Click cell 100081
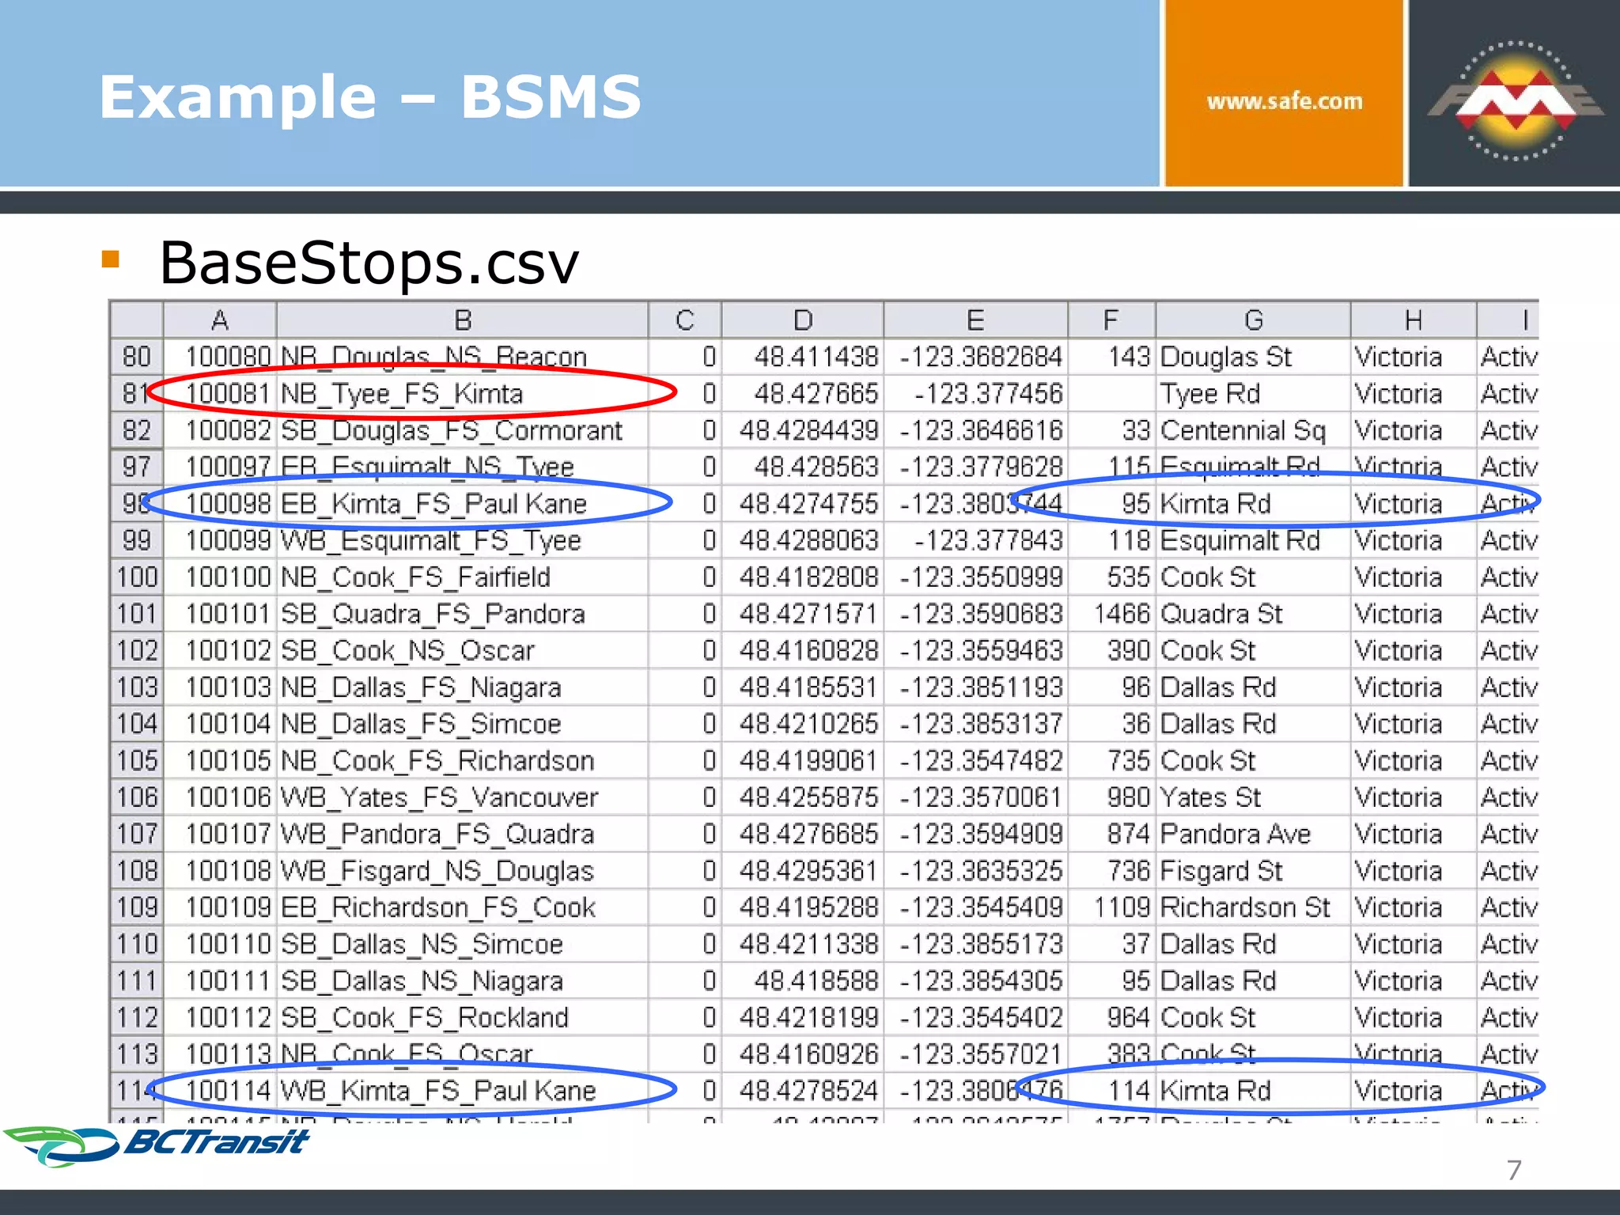The height and width of the screenshot is (1215, 1620). tap(219, 394)
